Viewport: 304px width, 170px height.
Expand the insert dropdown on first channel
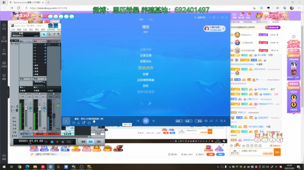pos(27,41)
